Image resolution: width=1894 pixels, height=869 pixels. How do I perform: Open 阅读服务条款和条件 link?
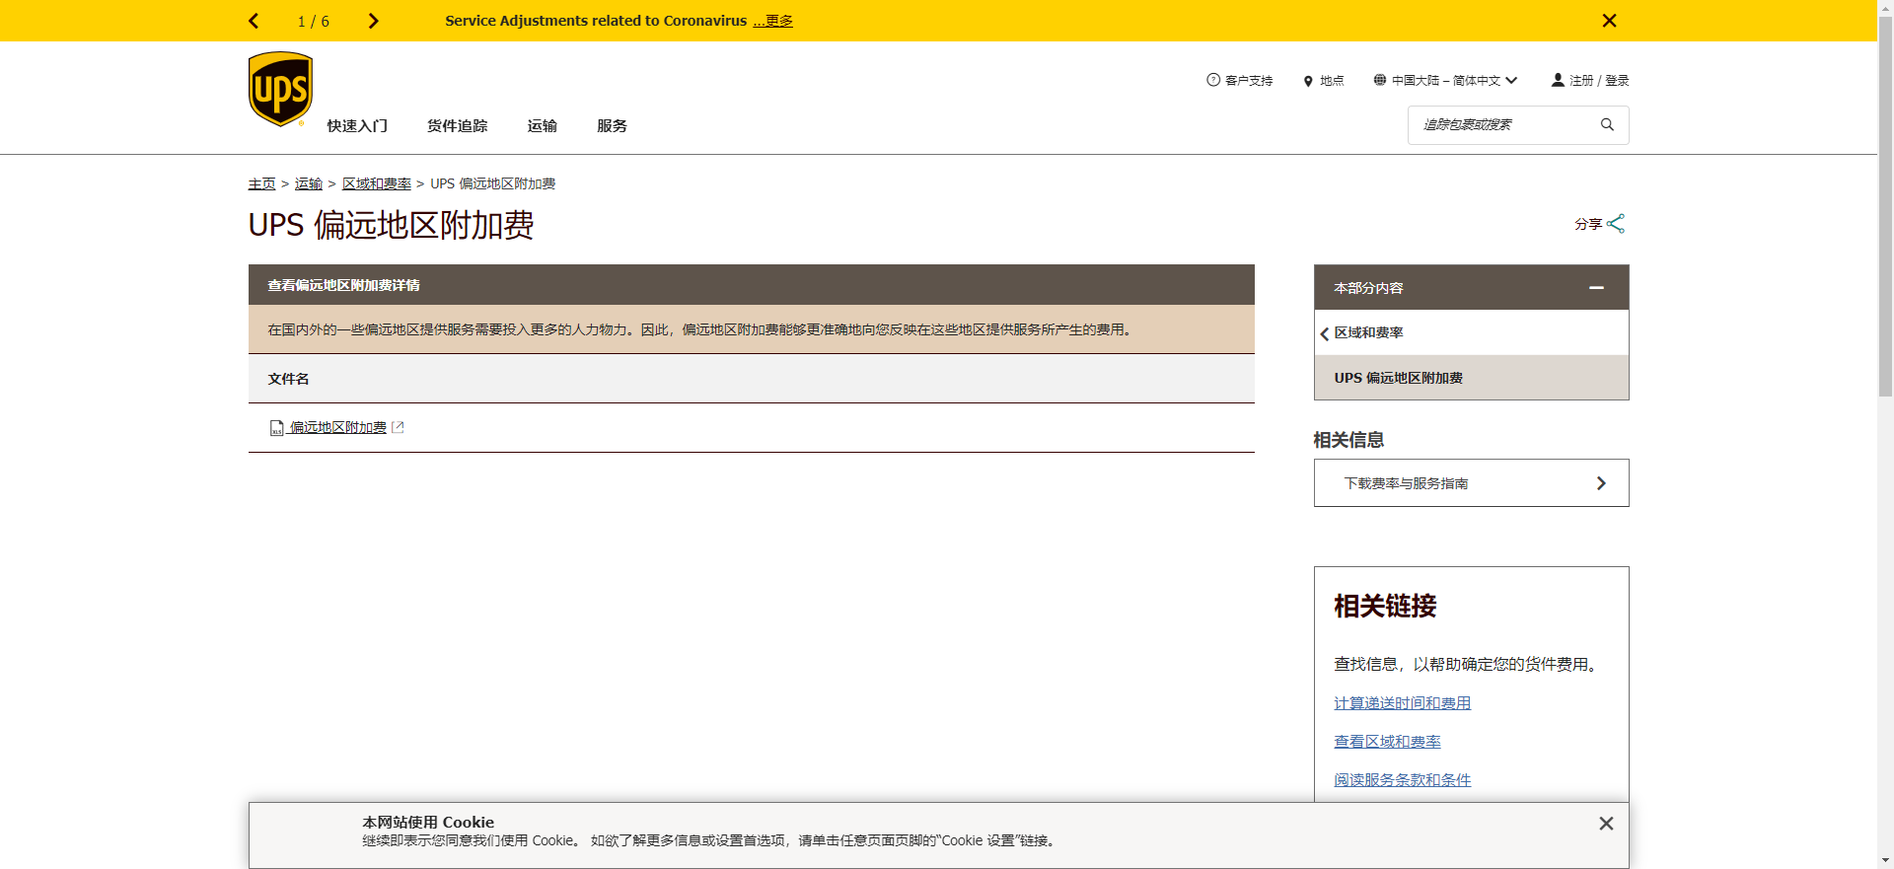(1402, 780)
